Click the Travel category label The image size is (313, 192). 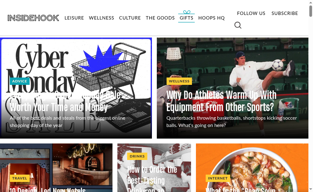tap(20, 178)
